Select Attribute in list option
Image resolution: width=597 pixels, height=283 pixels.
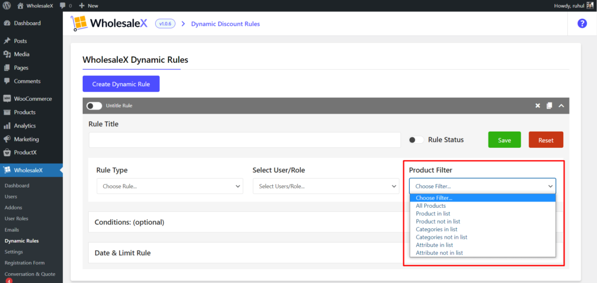click(482, 245)
